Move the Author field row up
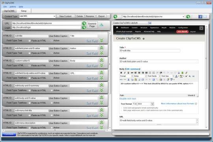Screen dimensions: 213x142 click(x=101, y=47)
